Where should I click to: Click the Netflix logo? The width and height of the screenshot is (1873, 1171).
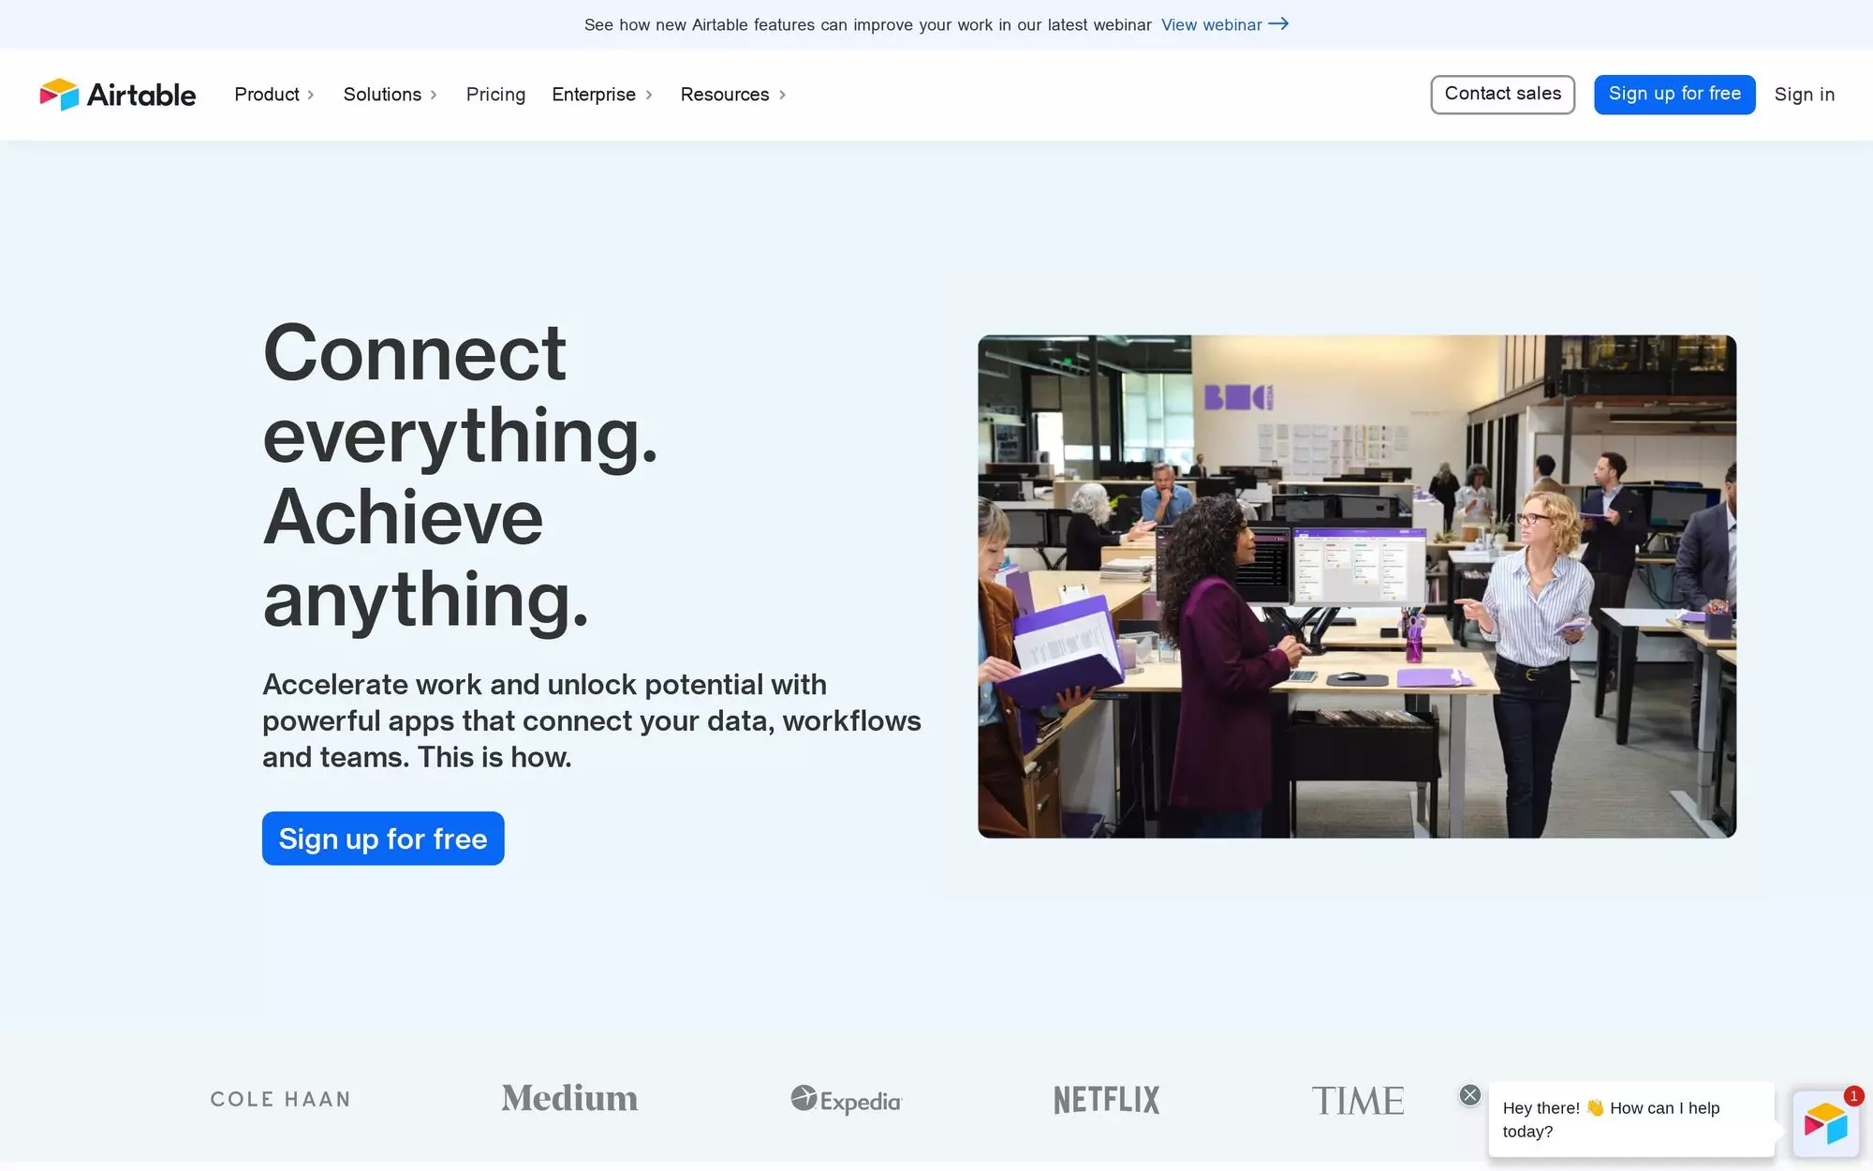(1106, 1100)
